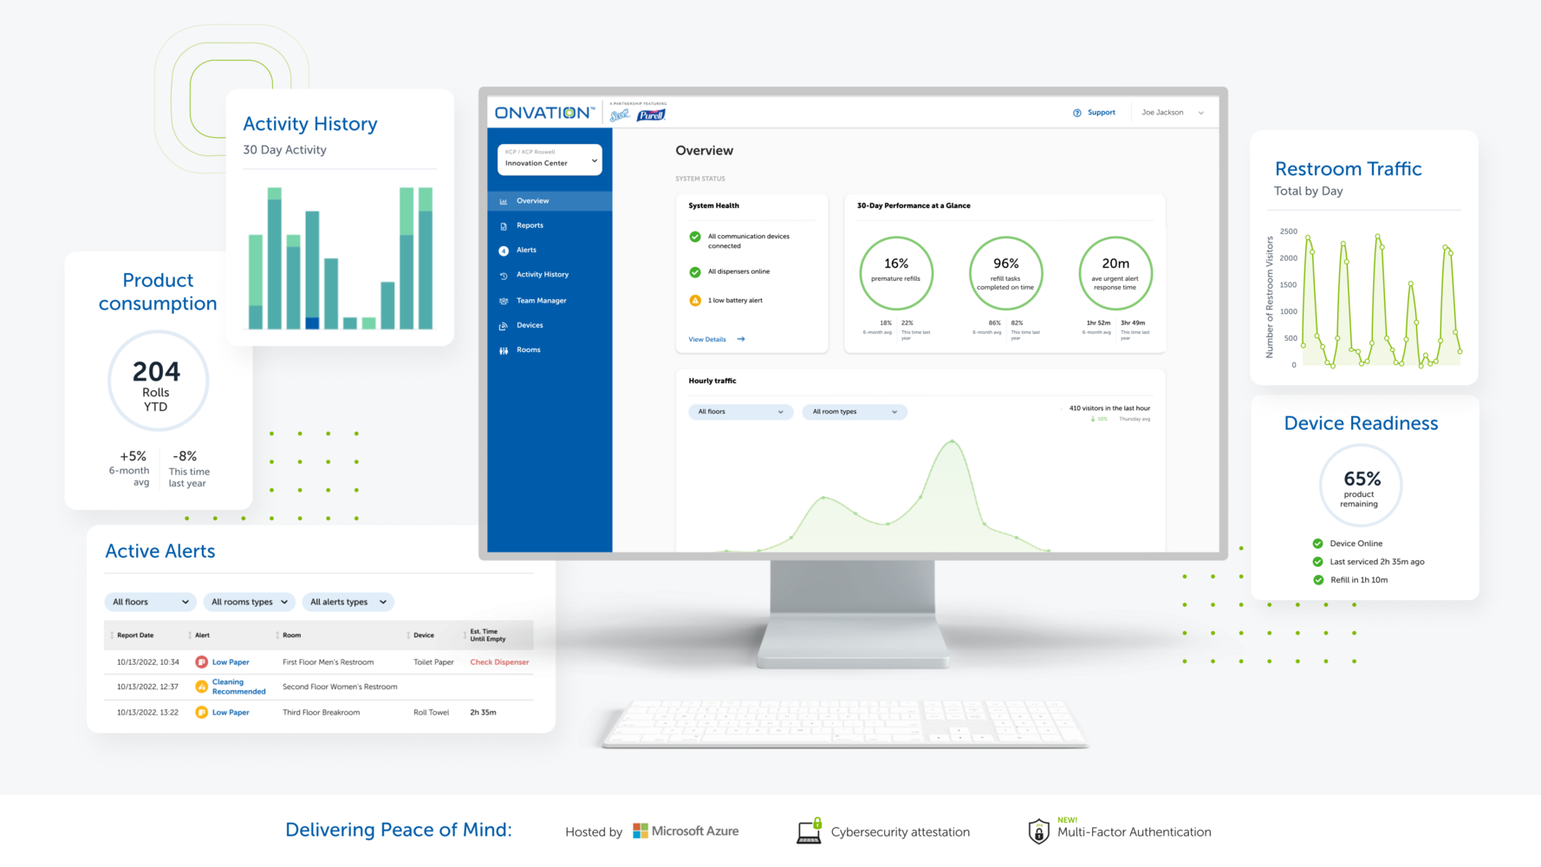Viewport: 1541px width, 867px height.
Task: Click the 20m alert response time gauge
Action: (x=1115, y=273)
